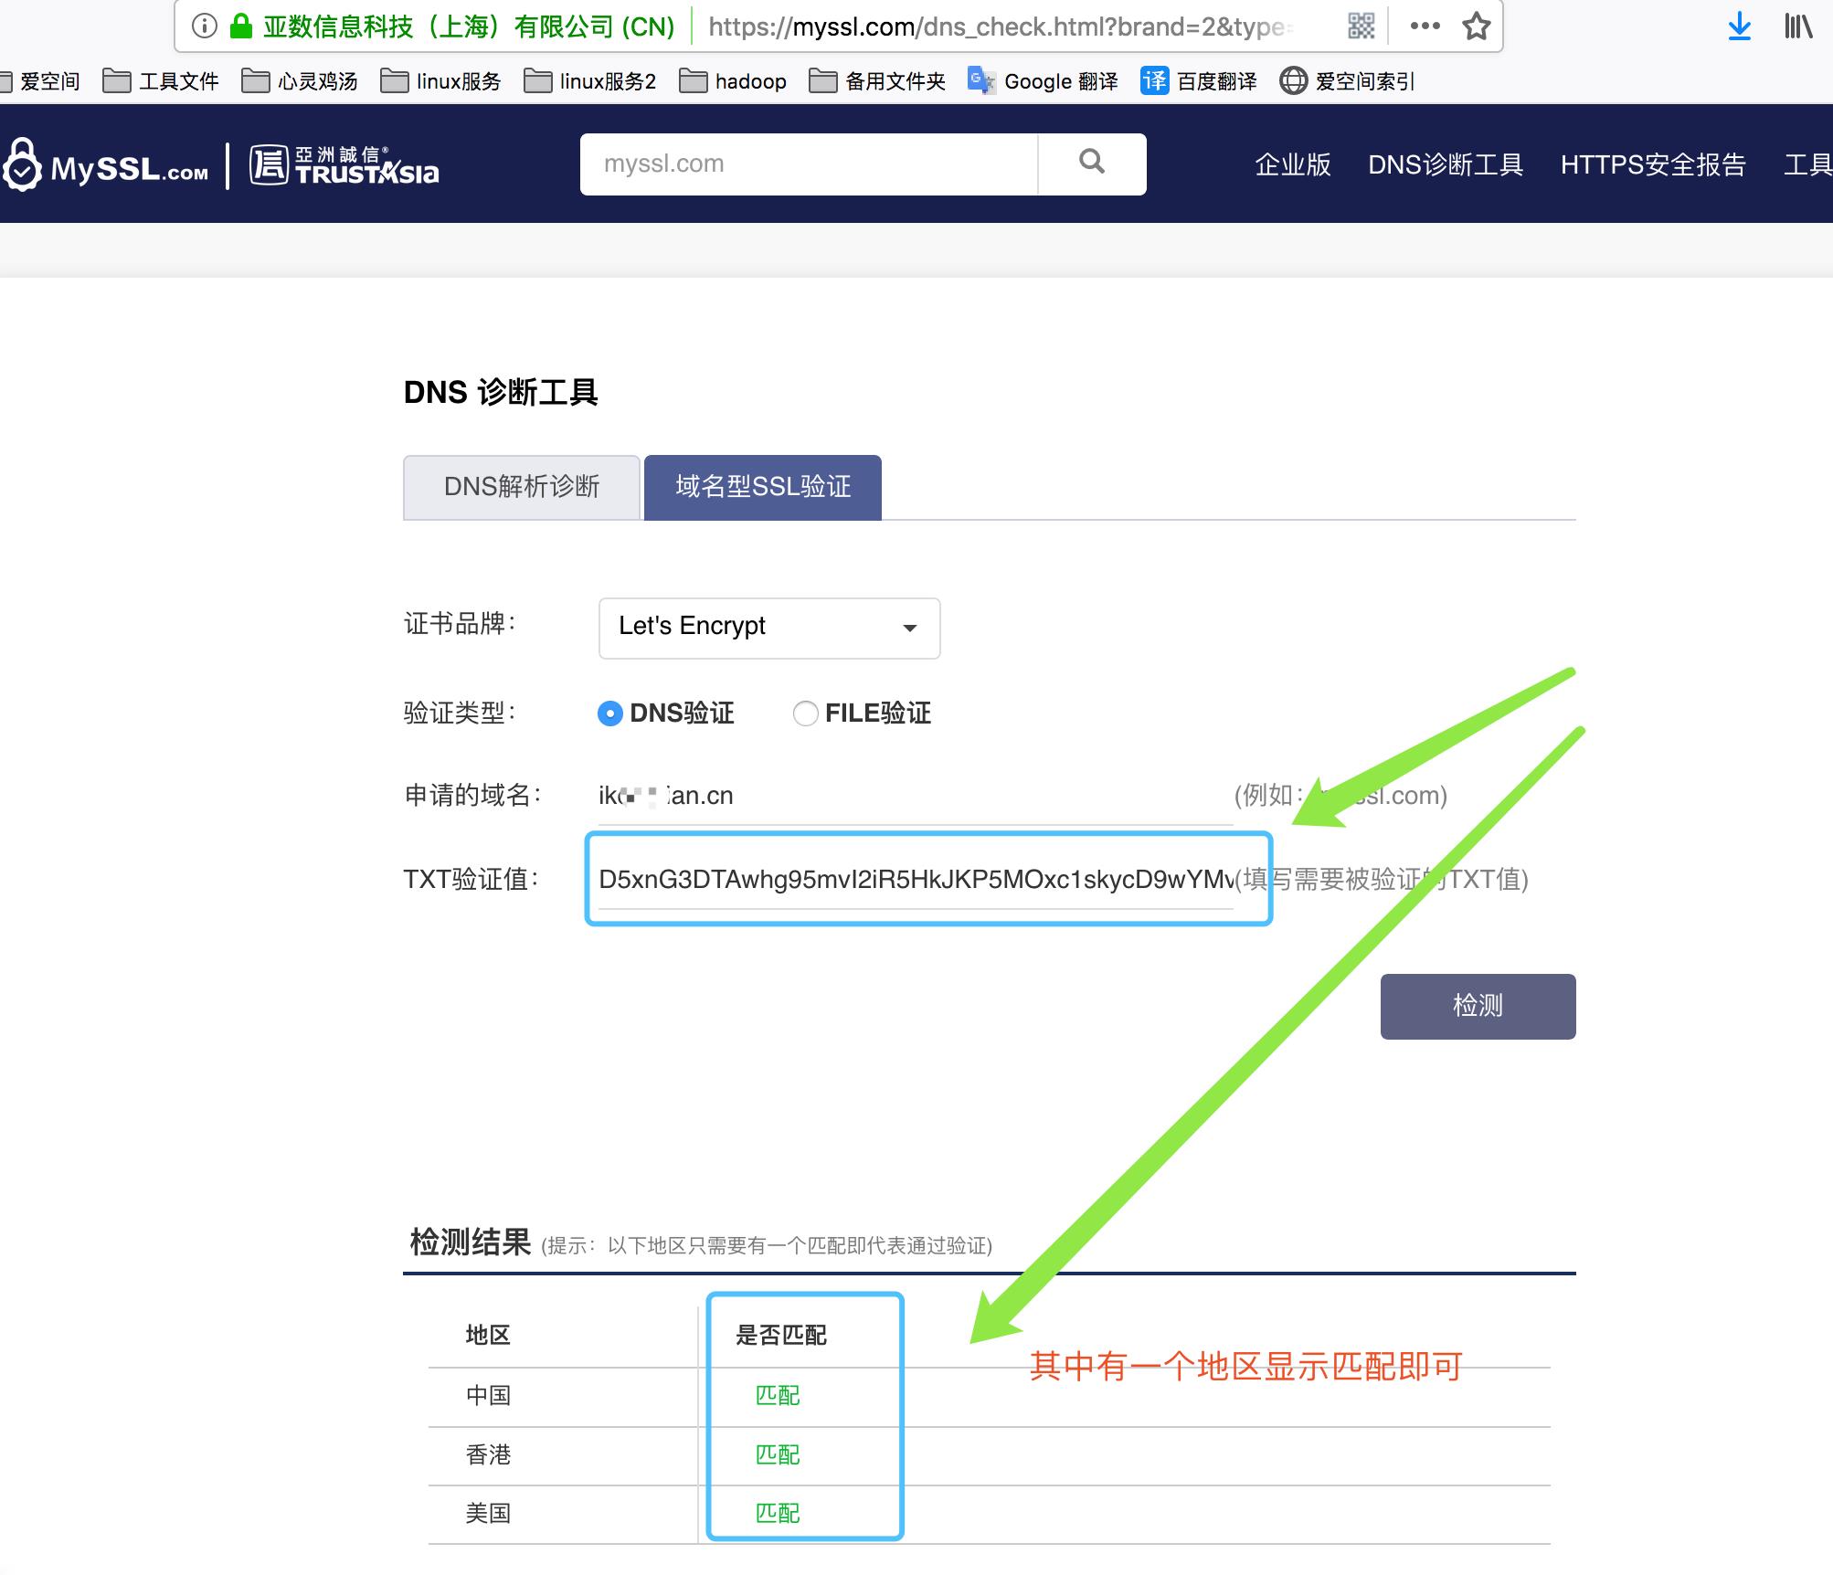Viewport: 1833px width, 1575px height.
Task: Open the 爱空间 bookmark folder
Action: [x=40, y=81]
